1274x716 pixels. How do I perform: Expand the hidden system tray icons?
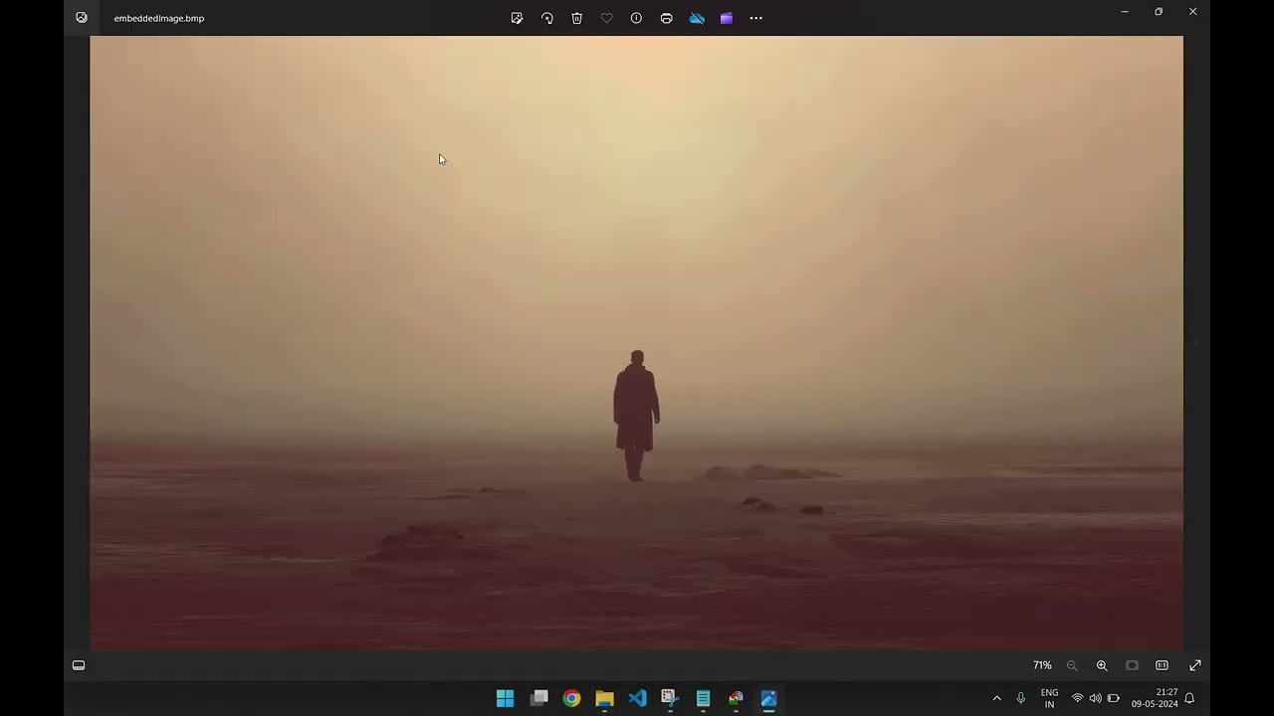pos(996,698)
